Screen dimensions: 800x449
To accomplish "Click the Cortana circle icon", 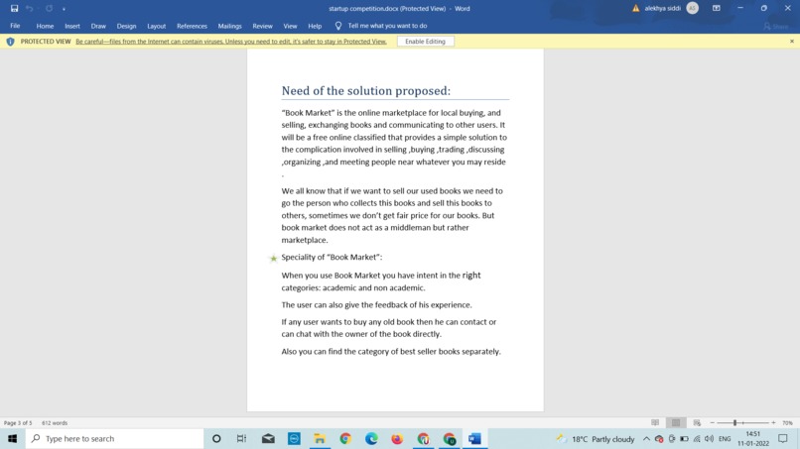I will click(x=216, y=439).
